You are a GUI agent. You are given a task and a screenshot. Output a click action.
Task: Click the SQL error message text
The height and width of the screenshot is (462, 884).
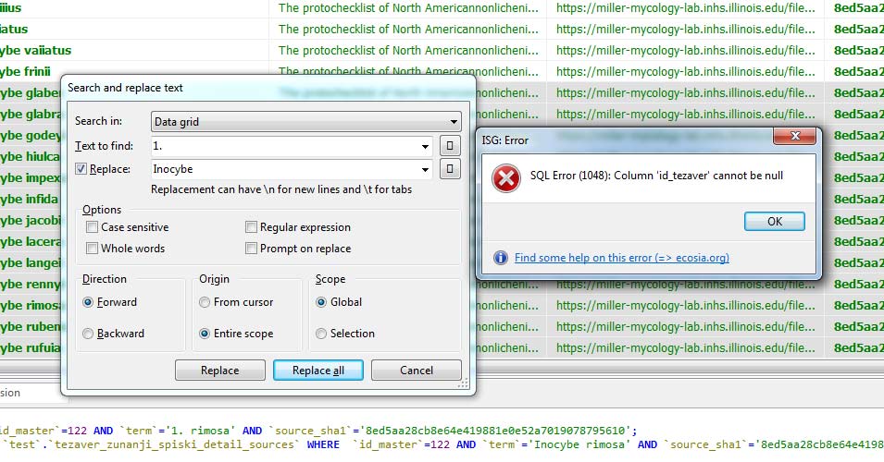click(x=656, y=176)
